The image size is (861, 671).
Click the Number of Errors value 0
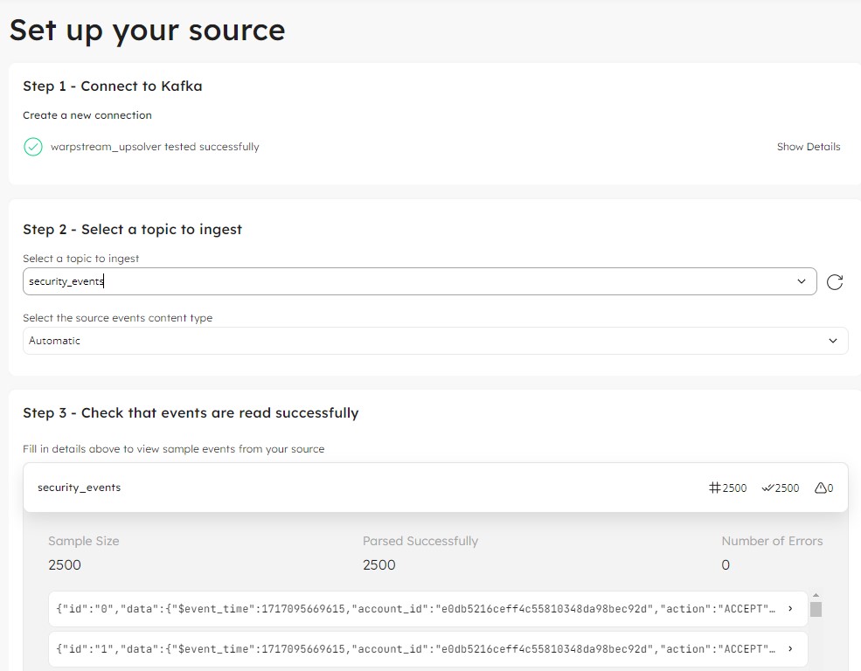pos(726,565)
